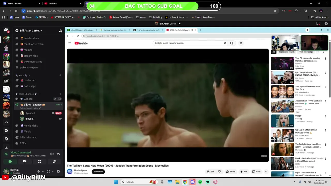
Task: Click YouTube voice search microphone
Action: coord(241,43)
